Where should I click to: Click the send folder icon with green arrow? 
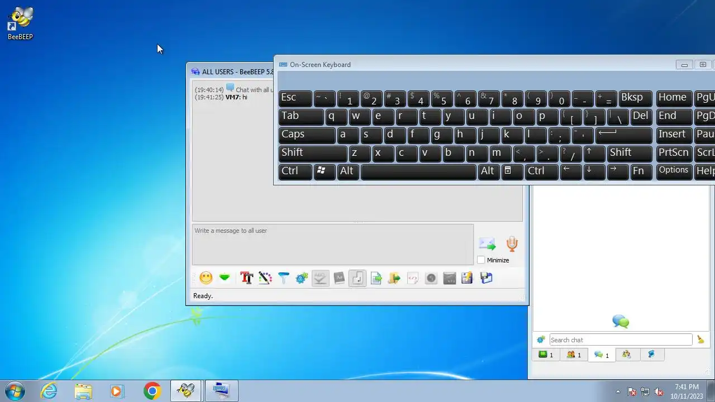tap(394, 277)
